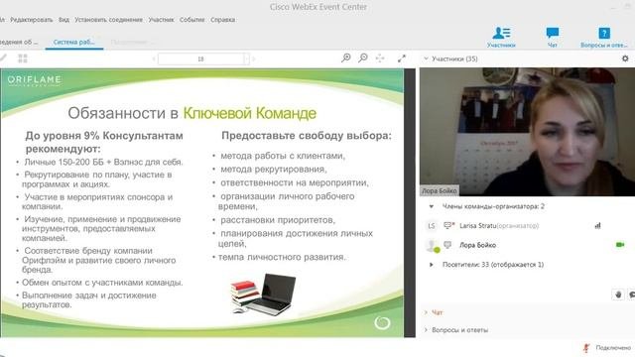Click the Лора Бойко video feed

coord(527,132)
